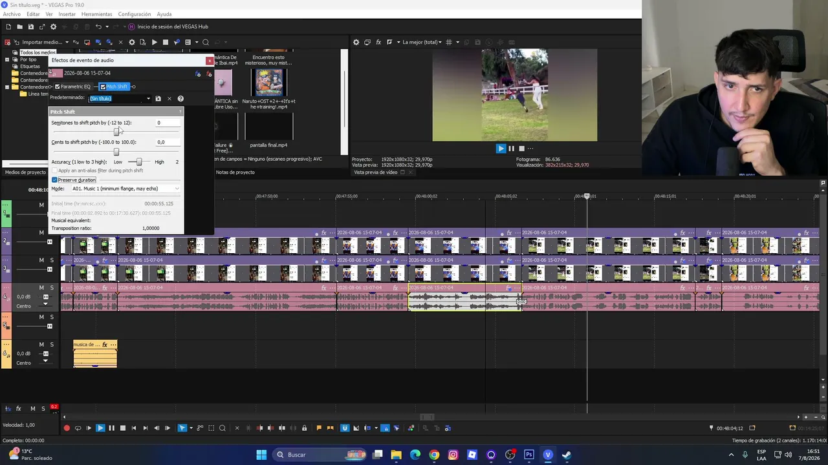Open the undo history dropdown arrow
The image size is (828, 465).
107,26
